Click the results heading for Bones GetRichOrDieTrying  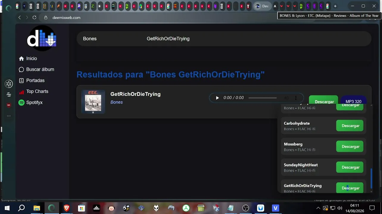pyautogui.click(x=171, y=75)
